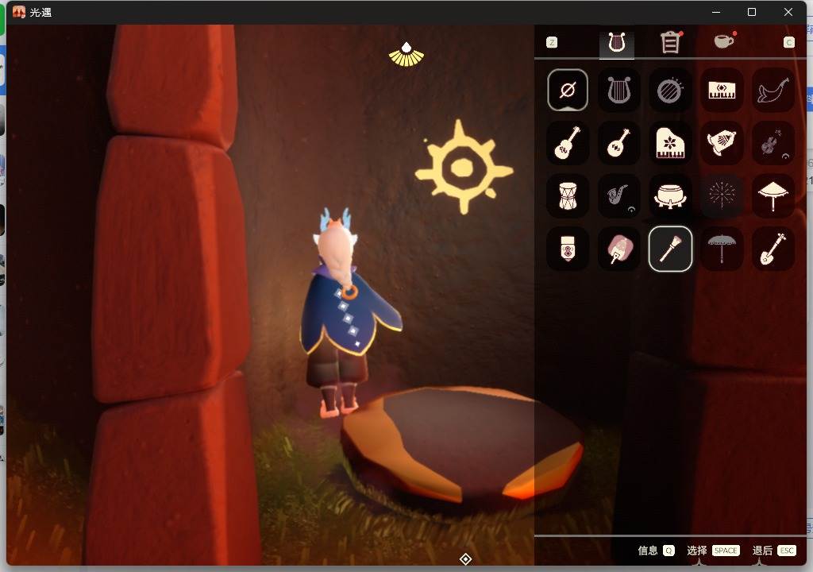
Task: Click the diamond marker at screen bottom
Action: coord(465,559)
